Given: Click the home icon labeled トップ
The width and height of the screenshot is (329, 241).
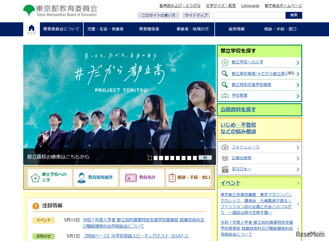Looking at the screenshot, I should pos(32,29).
